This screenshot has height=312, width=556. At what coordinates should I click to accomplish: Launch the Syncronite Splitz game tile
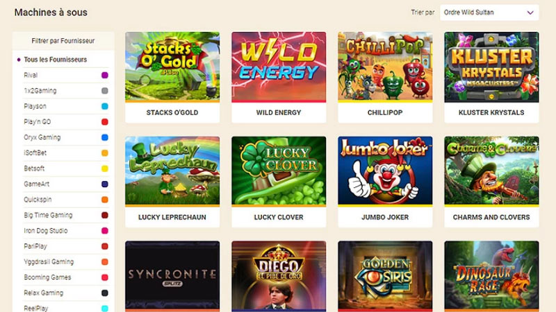pyautogui.click(x=172, y=275)
